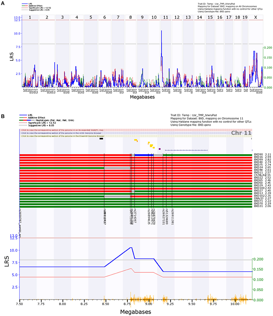Click the BXD27 haplotype row label
This screenshot has height=316, width=273.
[x=258, y=190]
